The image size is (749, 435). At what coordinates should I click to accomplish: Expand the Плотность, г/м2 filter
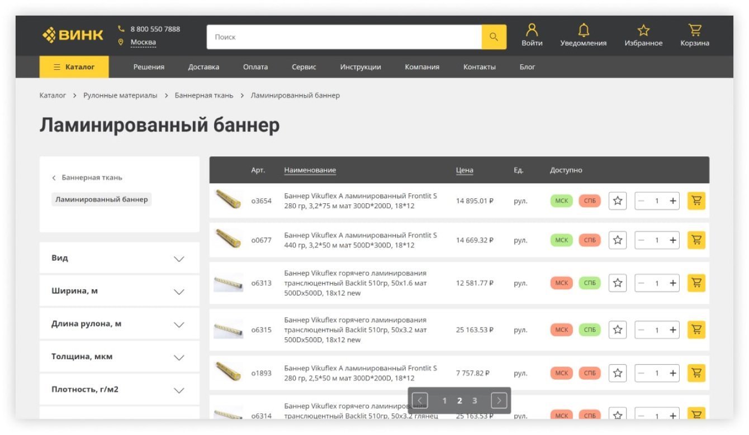coord(120,389)
